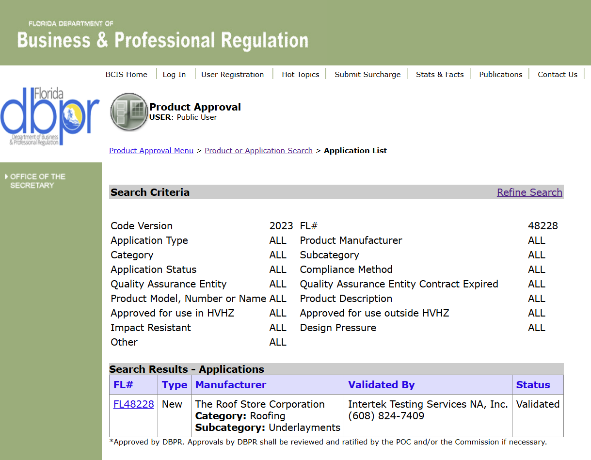Open Hot Topics menu item

tap(301, 74)
